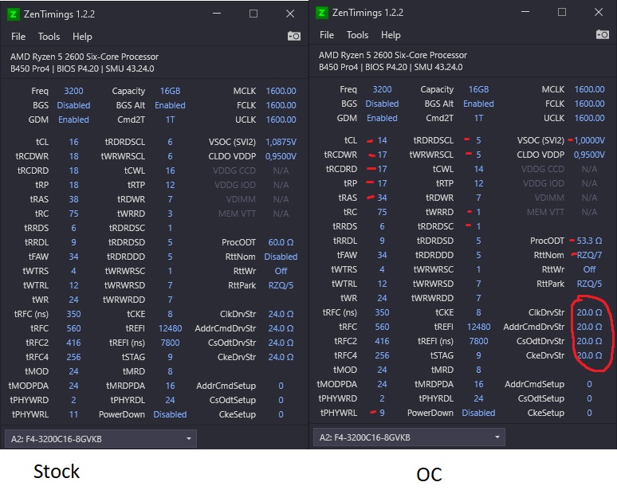Click the screenshot camera icon in Stock window

[x=294, y=36]
